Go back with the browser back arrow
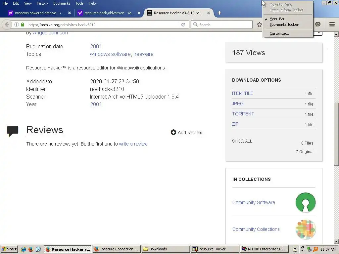Image resolution: width=339 pixels, height=254 pixels. click(x=7, y=24)
